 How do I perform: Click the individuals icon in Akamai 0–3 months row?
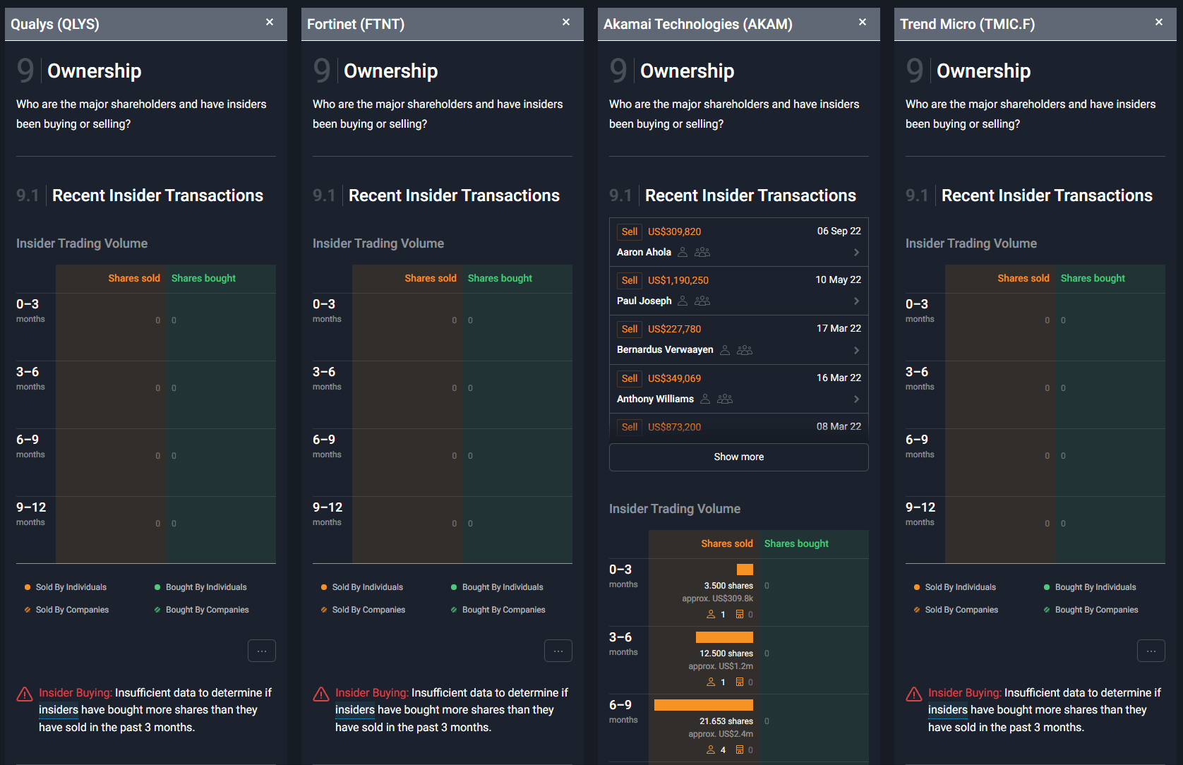click(711, 615)
